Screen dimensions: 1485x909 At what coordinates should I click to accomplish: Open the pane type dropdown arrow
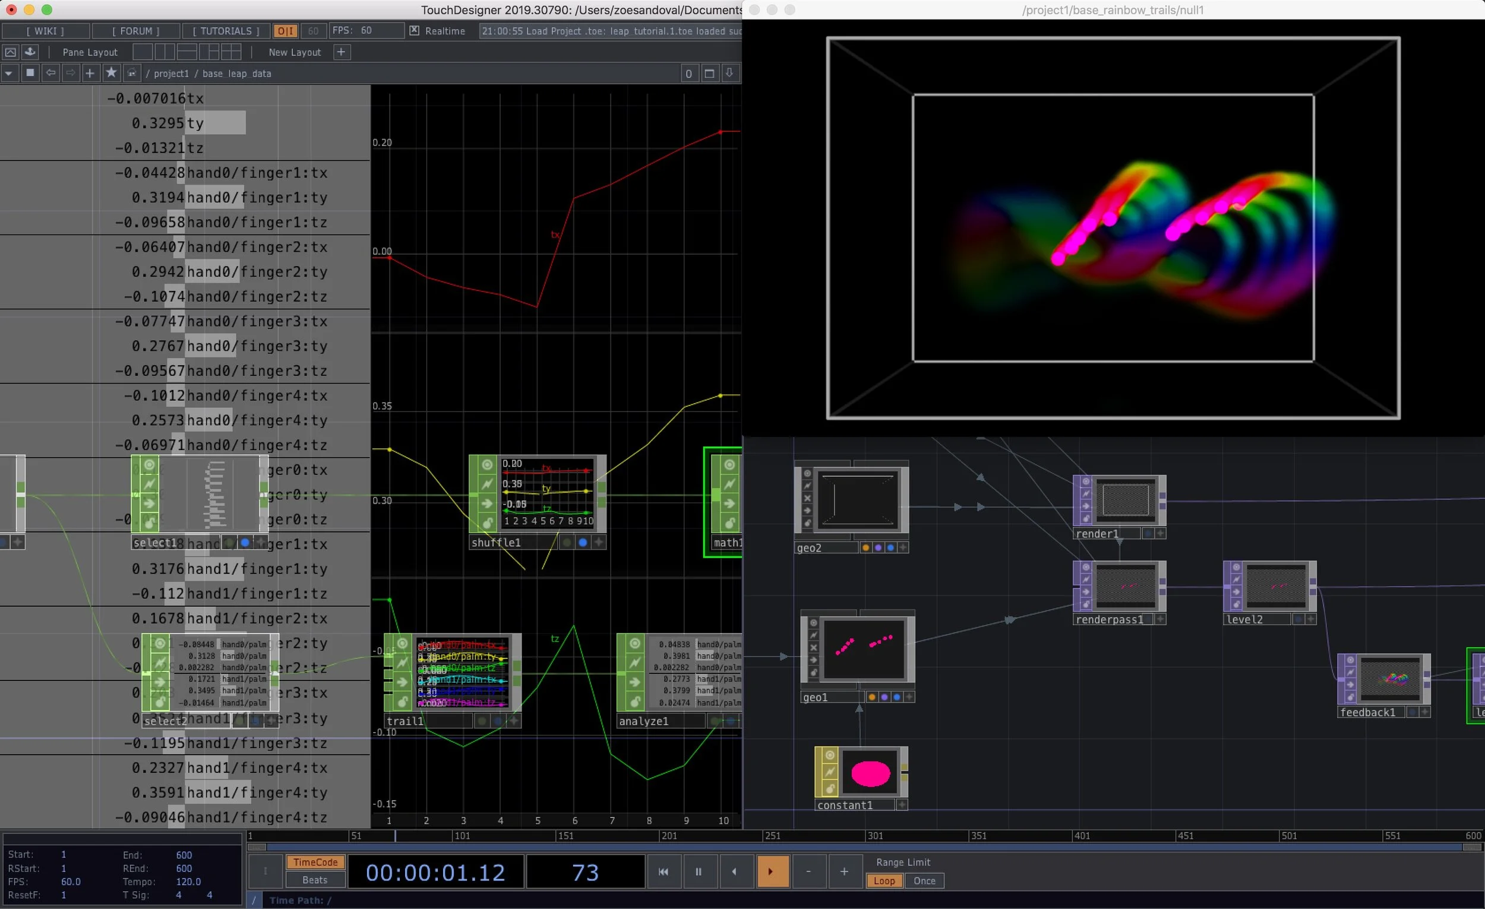8,74
